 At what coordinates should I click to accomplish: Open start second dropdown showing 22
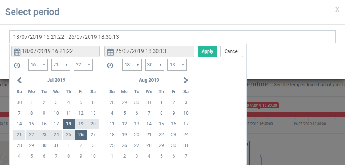(x=83, y=65)
